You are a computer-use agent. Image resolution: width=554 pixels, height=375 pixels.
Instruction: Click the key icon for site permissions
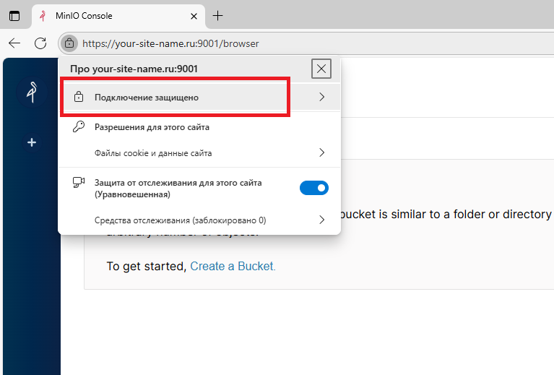coord(79,126)
